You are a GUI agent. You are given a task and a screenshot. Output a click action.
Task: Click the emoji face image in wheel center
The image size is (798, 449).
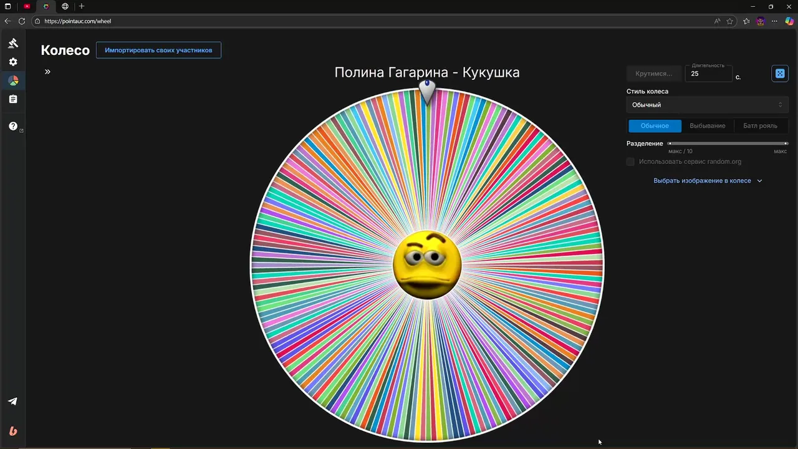click(x=428, y=264)
